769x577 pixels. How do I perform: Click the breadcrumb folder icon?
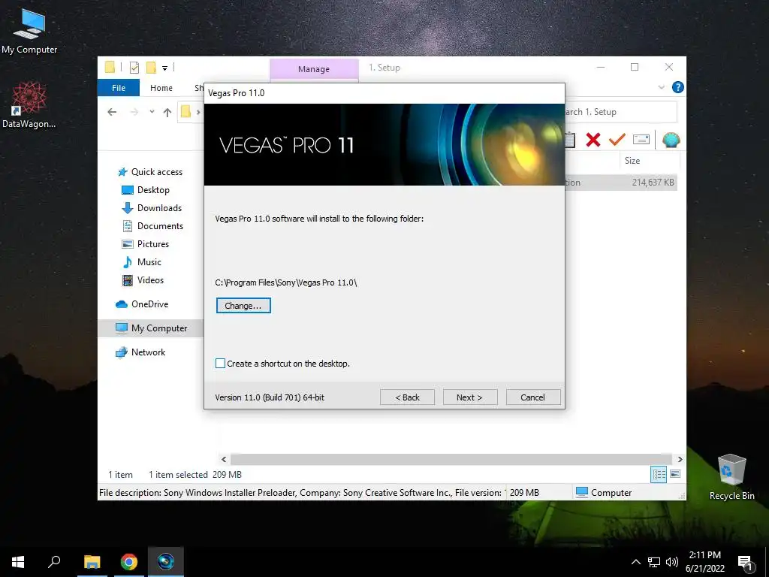coord(186,112)
